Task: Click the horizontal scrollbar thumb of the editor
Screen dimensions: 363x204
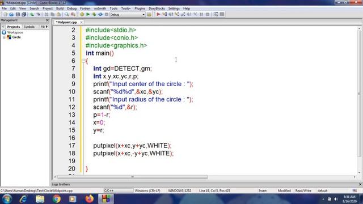Action: tap(132, 177)
